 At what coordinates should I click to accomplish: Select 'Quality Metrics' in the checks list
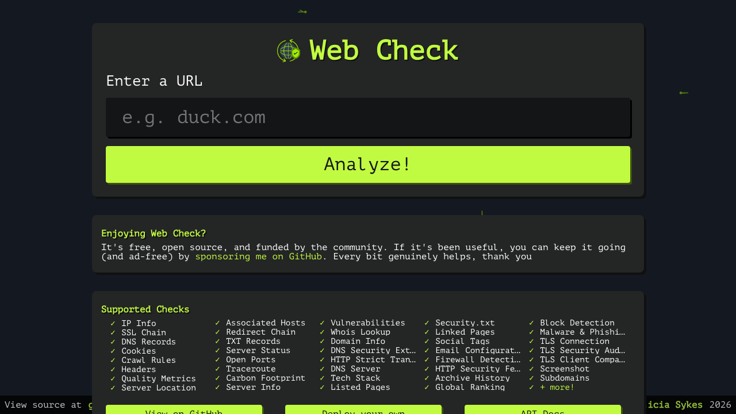point(159,378)
